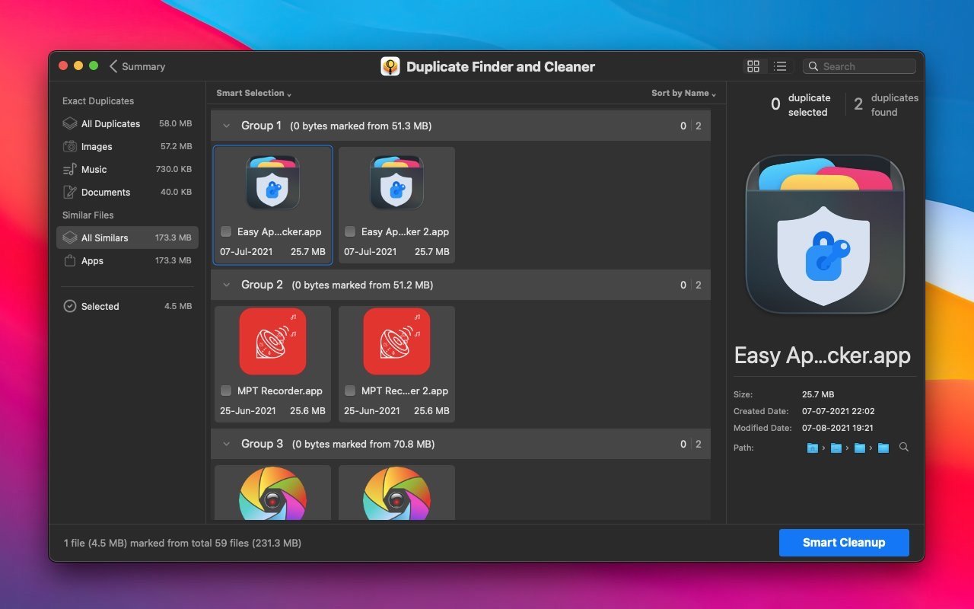Go back to Summary
974x609 pixels.
coord(137,66)
